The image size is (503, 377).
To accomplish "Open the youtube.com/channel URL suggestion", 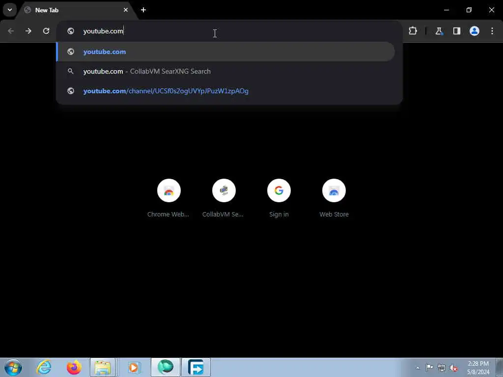I will [x=225, y=91].
